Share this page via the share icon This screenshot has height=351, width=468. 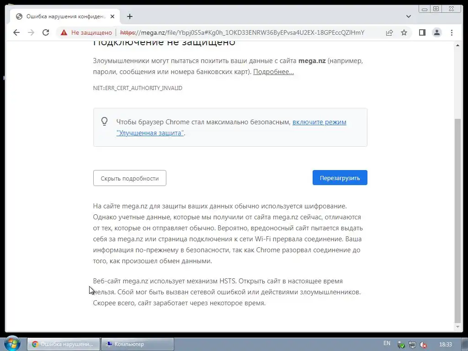pyautogui.click(x=389, y=32)
